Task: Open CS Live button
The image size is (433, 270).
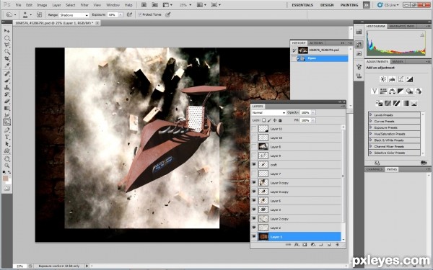Action: click(388, 5)
